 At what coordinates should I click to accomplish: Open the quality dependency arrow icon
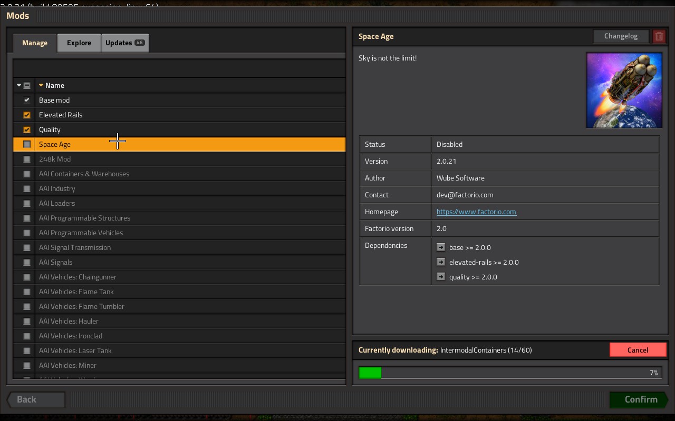441,276
